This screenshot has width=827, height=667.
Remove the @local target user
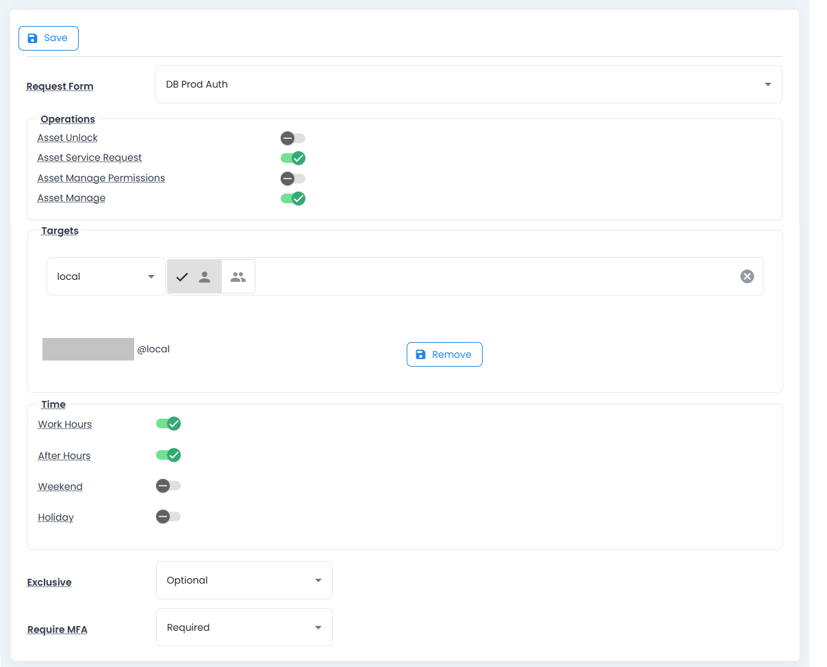(444, 354)
